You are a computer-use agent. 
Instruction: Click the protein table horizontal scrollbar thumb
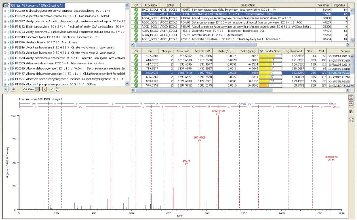click(x=196, y=45)
